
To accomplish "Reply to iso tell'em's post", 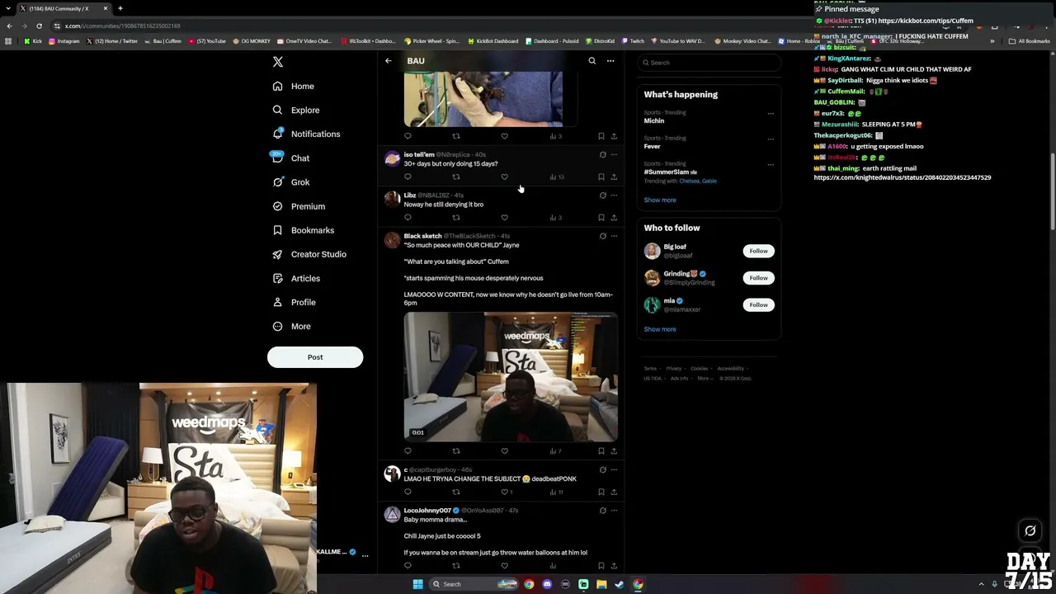I will click(408, 177).
